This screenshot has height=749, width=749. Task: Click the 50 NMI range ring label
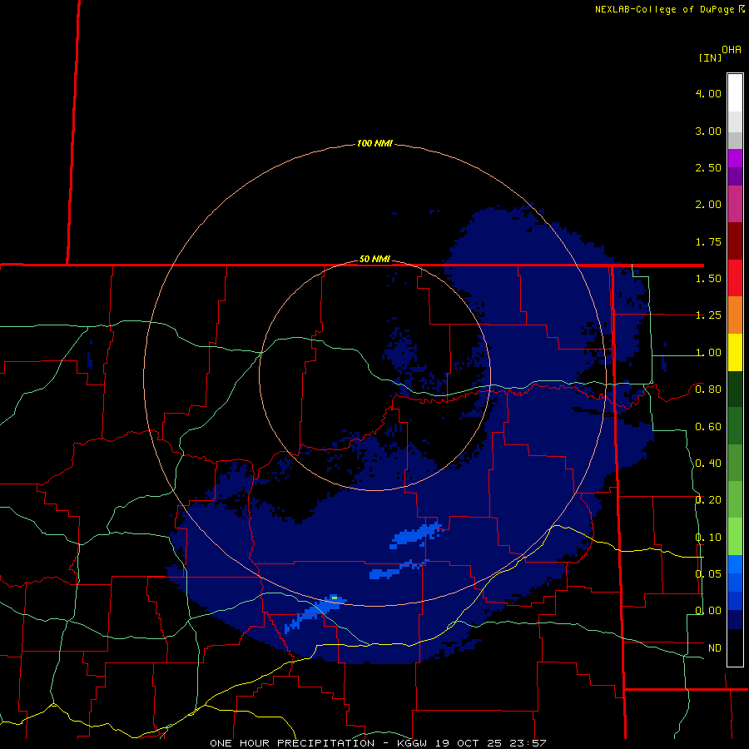coord(374,260)
